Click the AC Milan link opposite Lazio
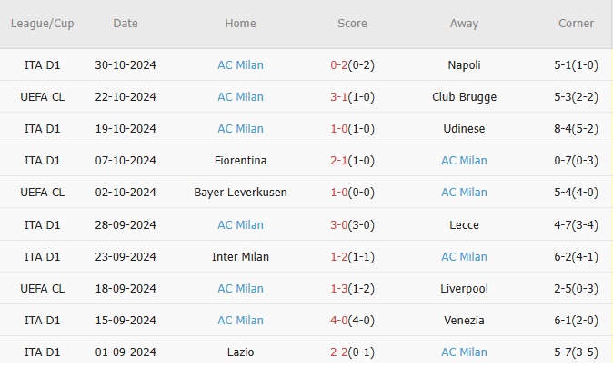This screenshot has height=367, width=613. coord(464,352)
